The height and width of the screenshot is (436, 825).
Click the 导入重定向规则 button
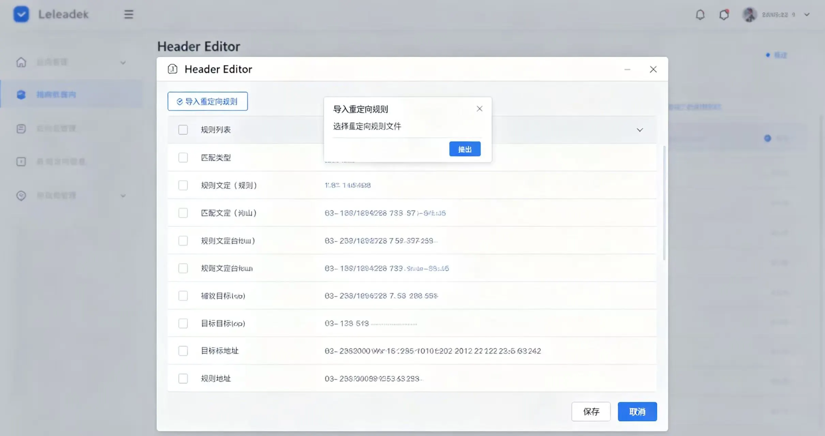[208, 101]
